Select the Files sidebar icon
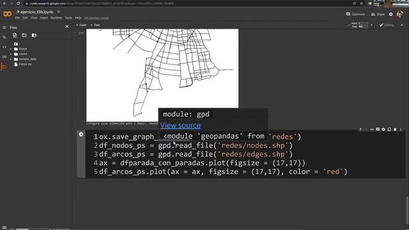The height and width of the screenshot is (230, 409). point(4,66)
